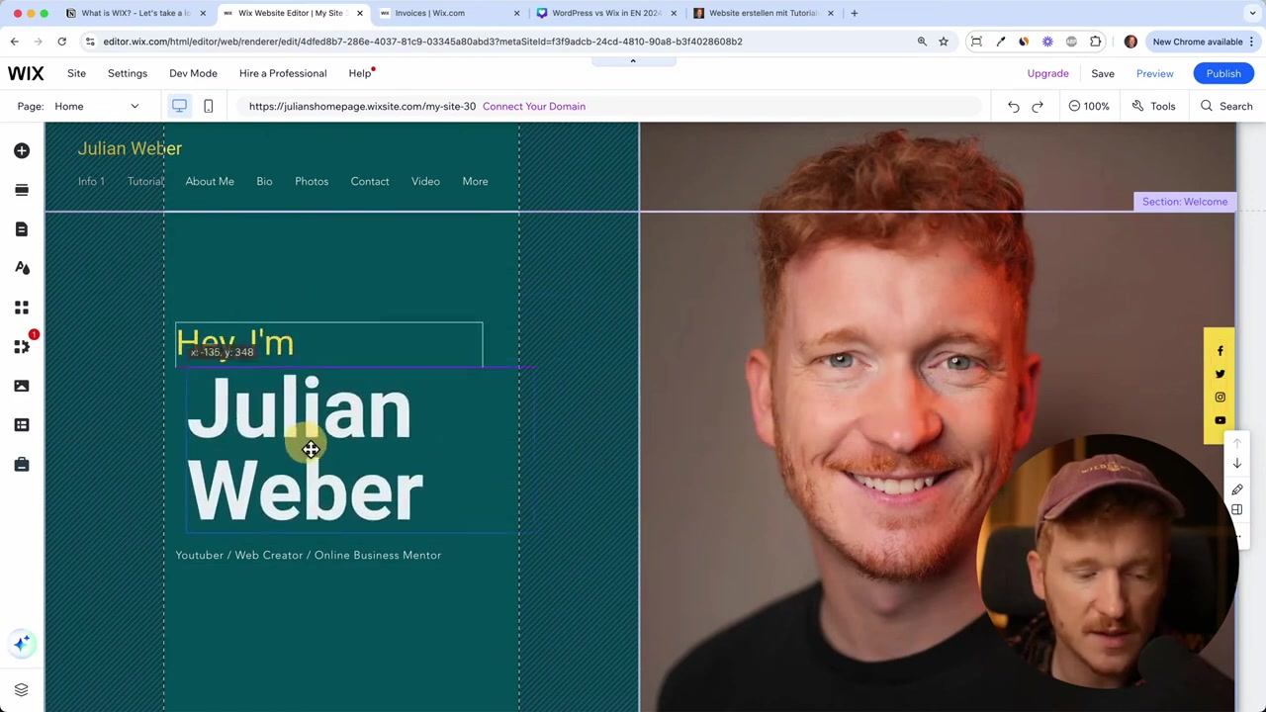
Task: Select the Julian Weber site title
Action: [x=130, y=148]
